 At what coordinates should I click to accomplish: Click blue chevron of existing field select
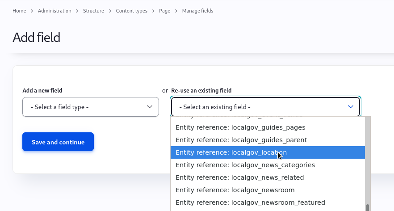pos(351,107)
